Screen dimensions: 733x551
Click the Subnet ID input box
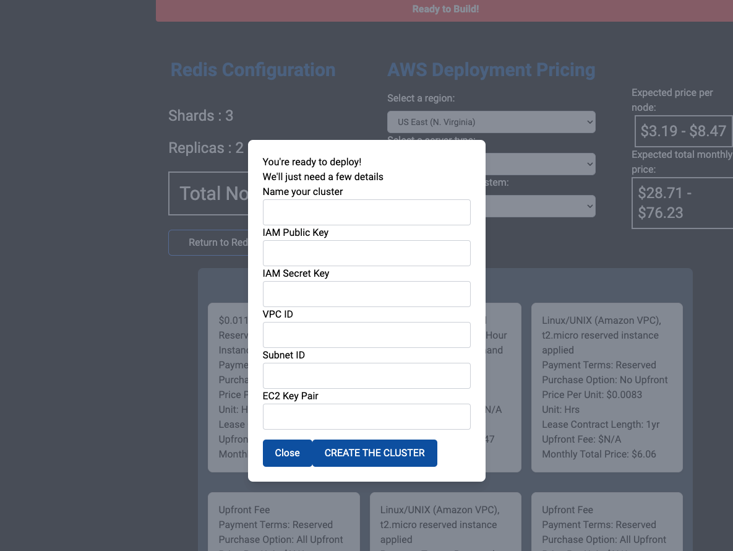click(x=366, y=376)
